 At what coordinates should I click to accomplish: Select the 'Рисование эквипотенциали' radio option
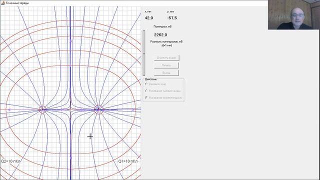(x=146, y=98)
